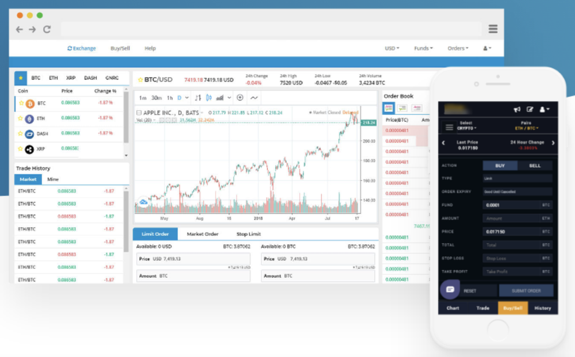Open the compose edit icon on mobile header
Viewport: 575px width, 357px height.
530,109
